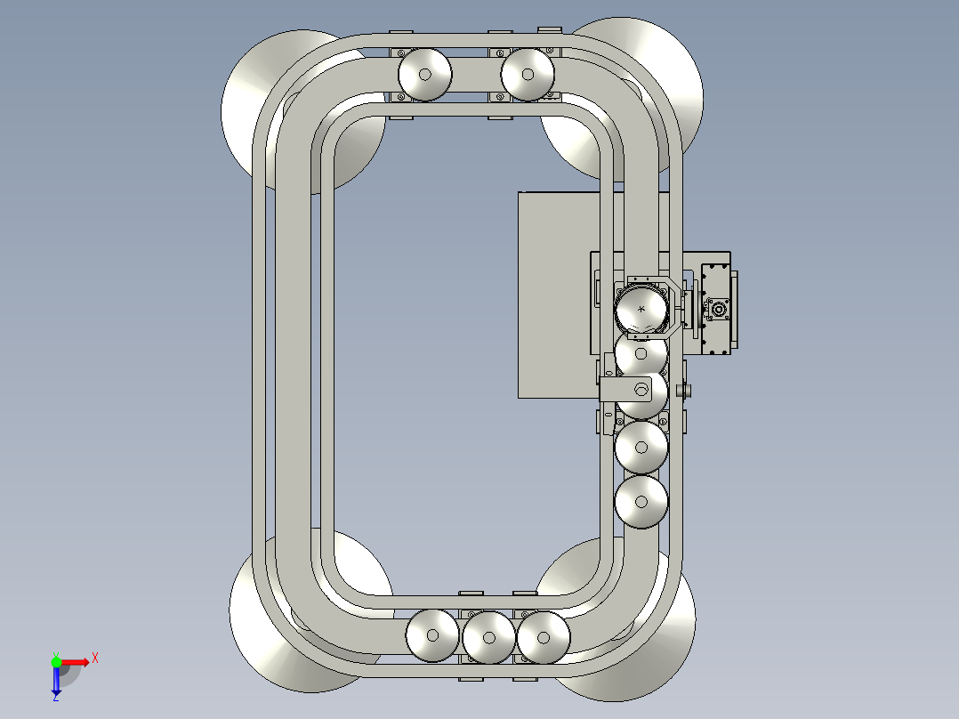Select the large rectangular base plate

click(x=560, y=295)
